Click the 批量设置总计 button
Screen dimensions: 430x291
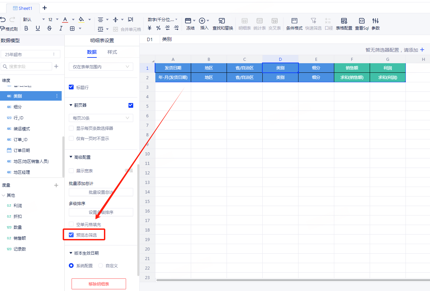click(x=101, y=192)
